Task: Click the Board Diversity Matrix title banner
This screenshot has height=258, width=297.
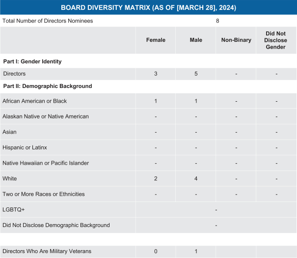Action: (148, 8)
